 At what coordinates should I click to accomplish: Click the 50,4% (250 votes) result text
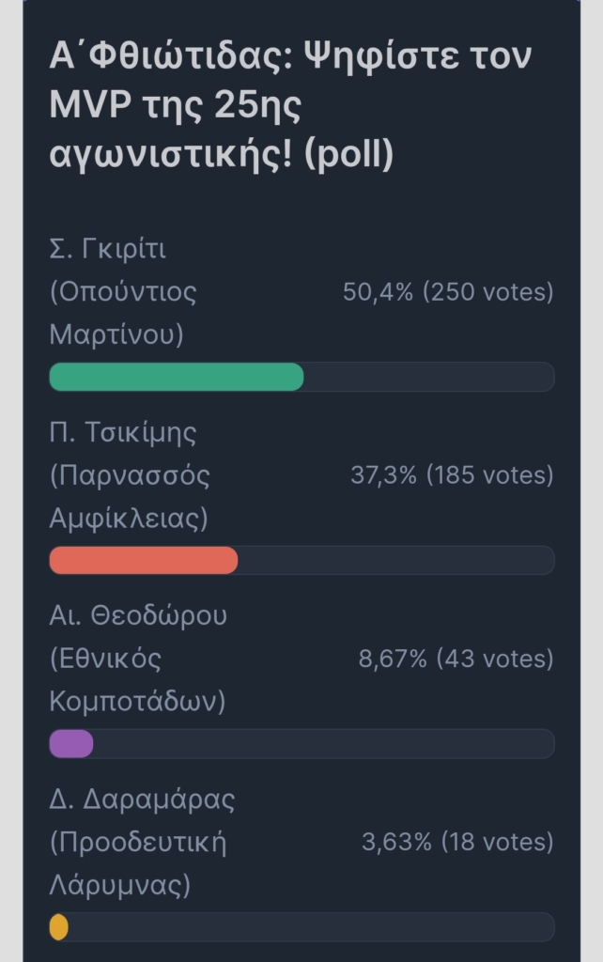click(448, 292)
